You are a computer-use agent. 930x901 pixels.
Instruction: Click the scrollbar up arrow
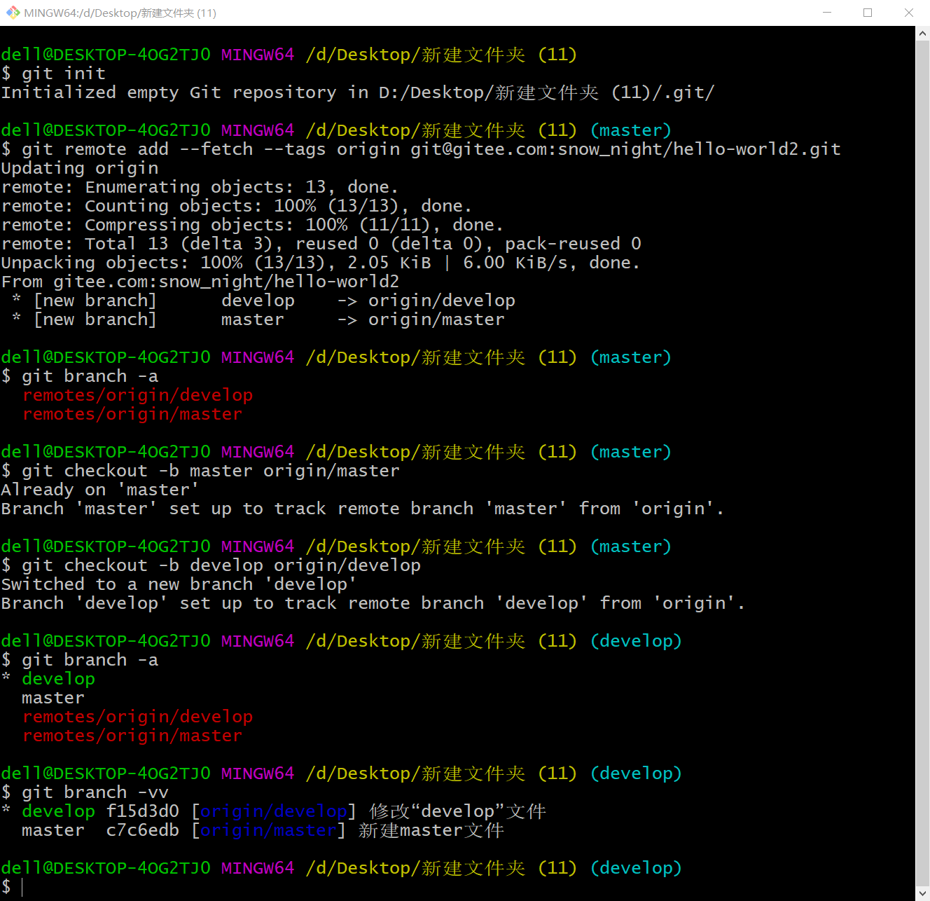(922, 33)
